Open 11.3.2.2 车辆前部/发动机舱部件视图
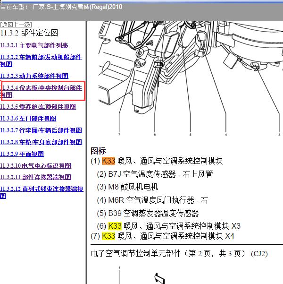283x284 pixels. tap(41, 60)
